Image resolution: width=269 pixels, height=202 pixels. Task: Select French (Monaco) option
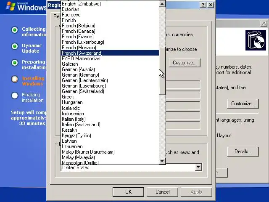tap(110, 48)
